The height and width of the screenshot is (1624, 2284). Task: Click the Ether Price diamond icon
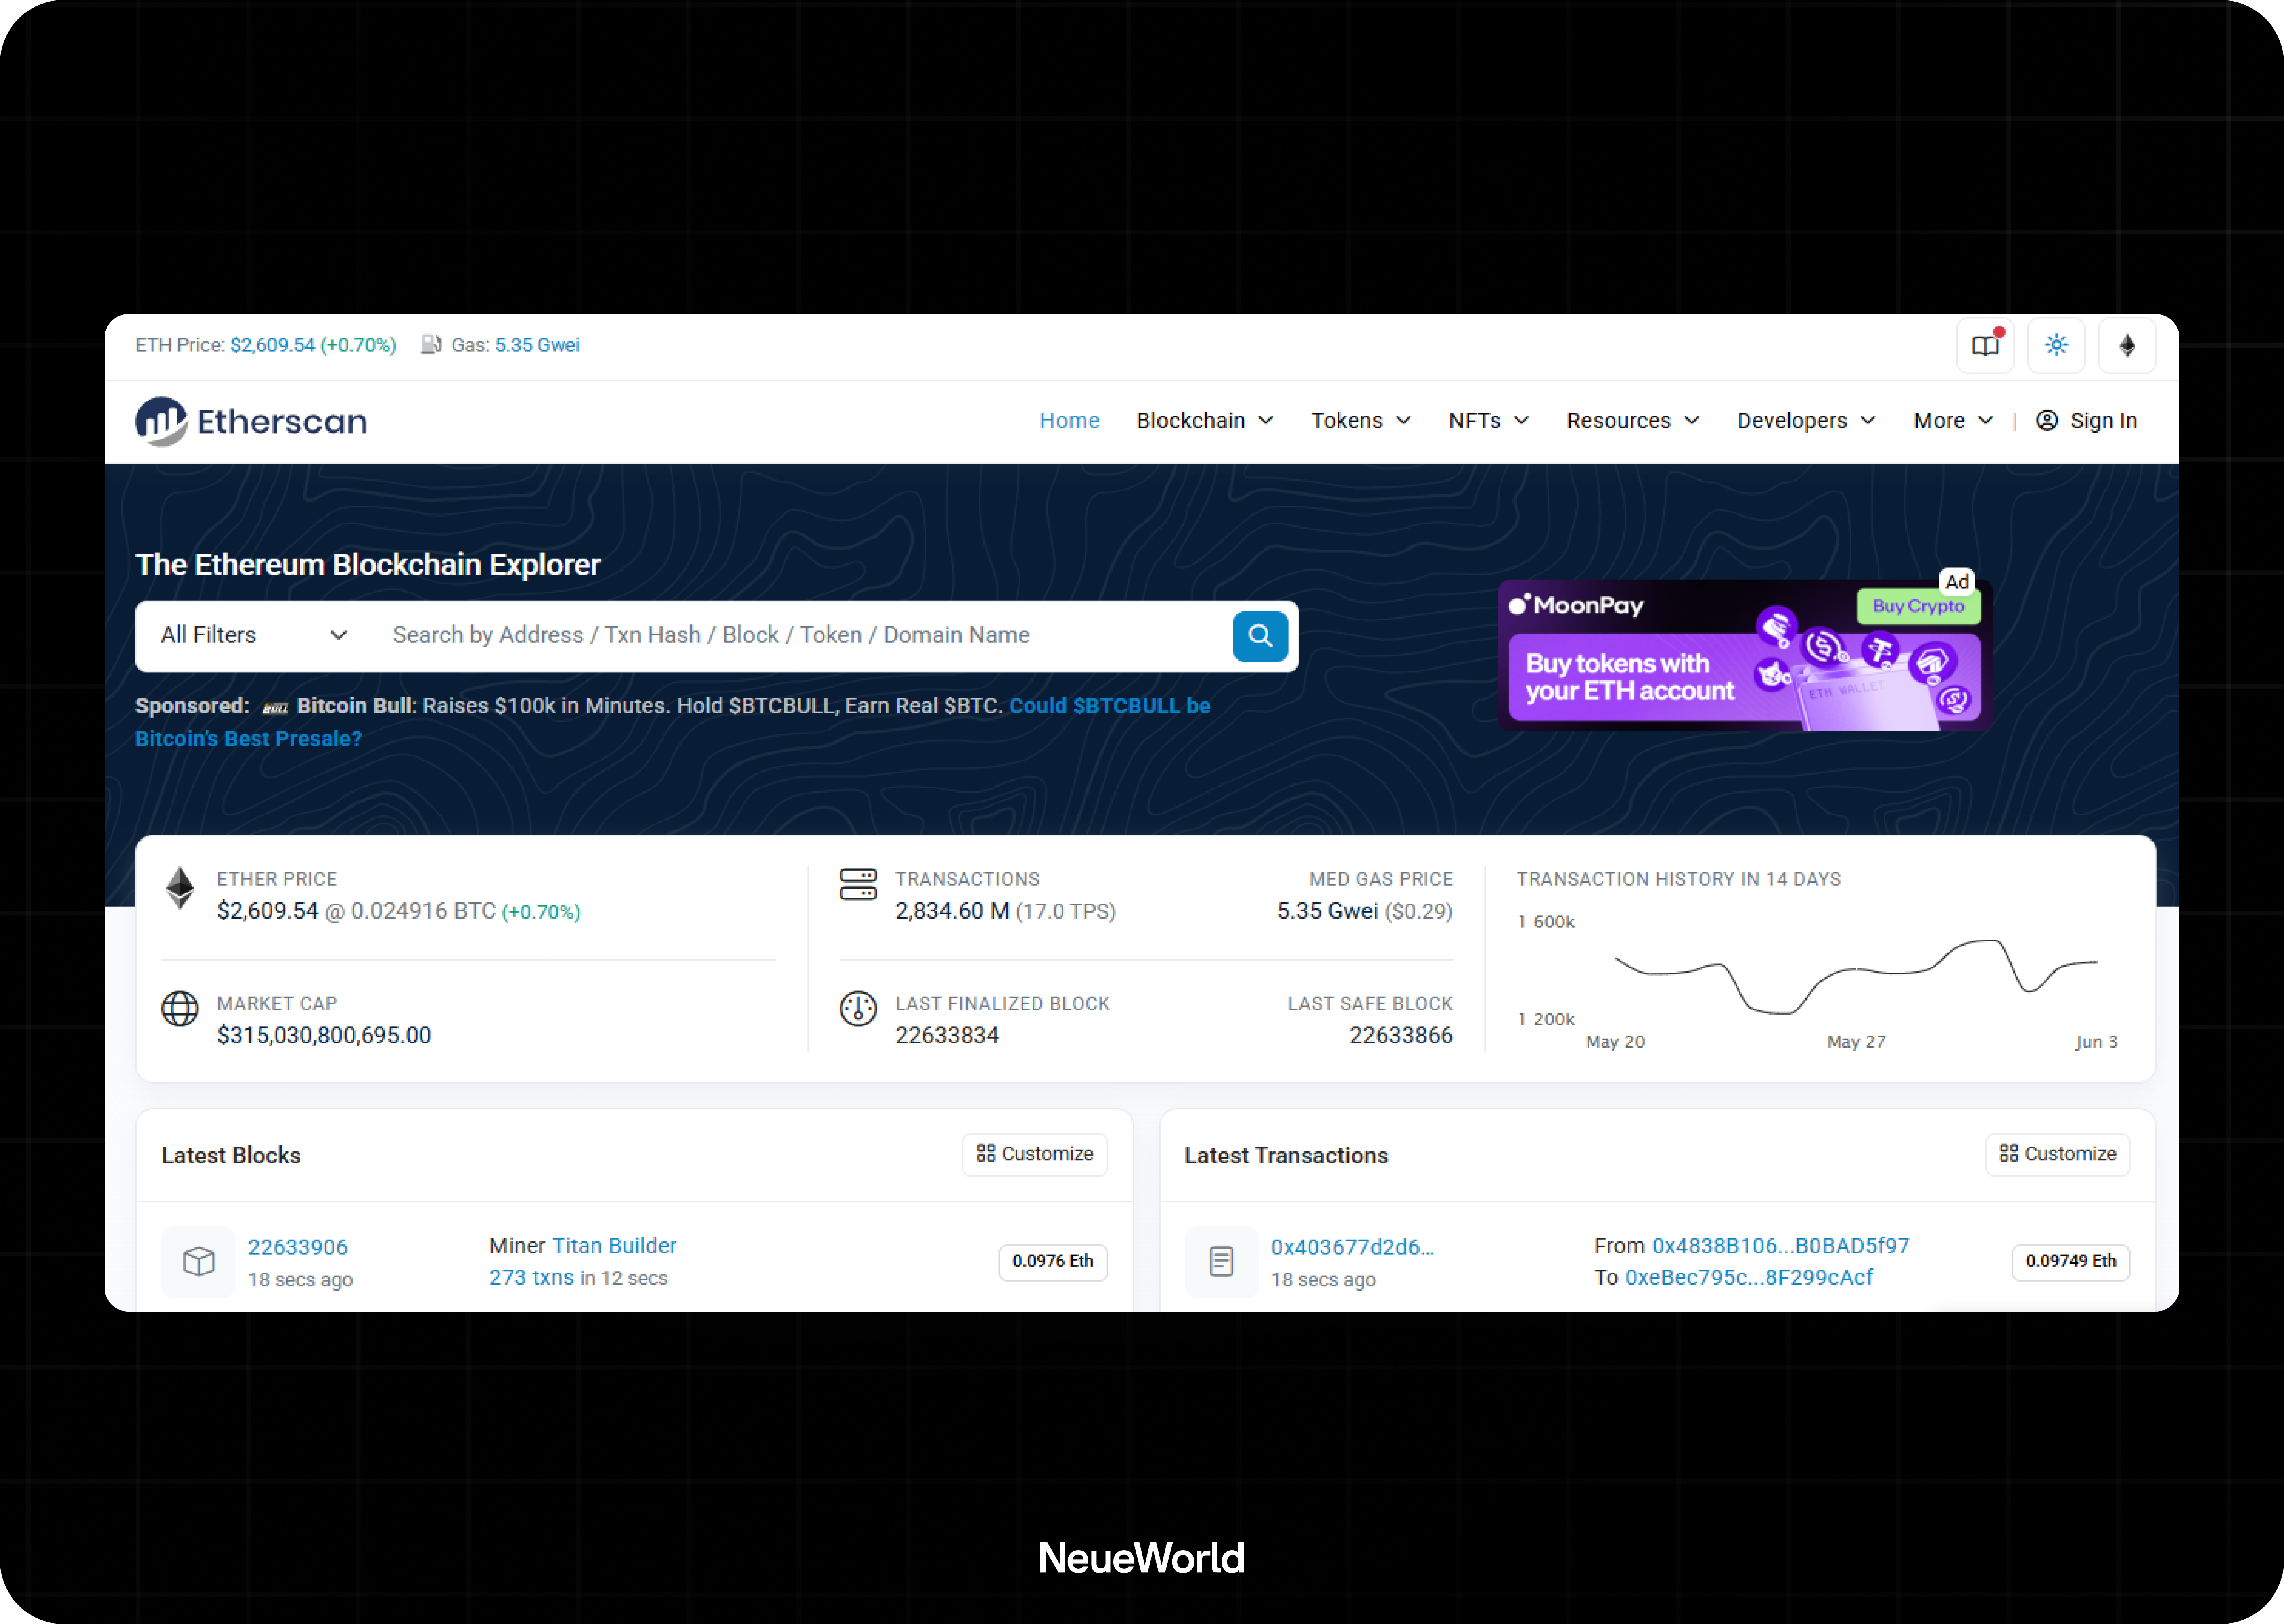pyautogui.click(x=180, y=888)
